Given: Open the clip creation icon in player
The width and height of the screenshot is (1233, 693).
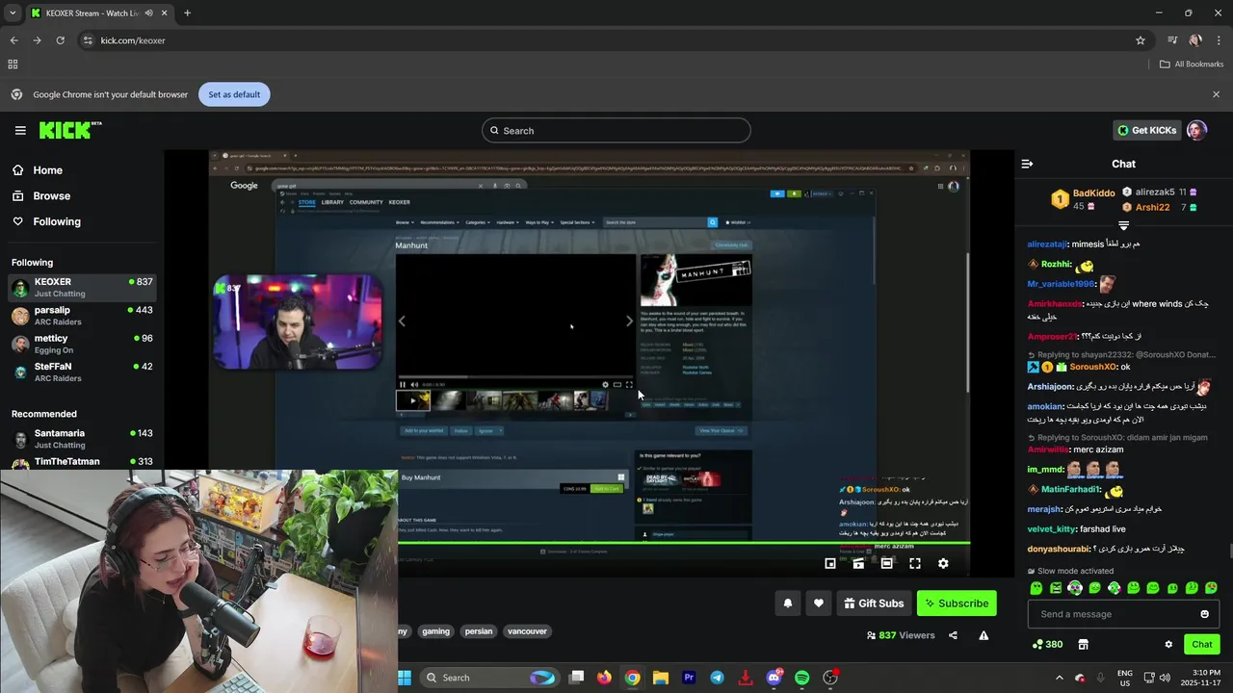Looking at the screenshot, I should [x=858, y=563].
